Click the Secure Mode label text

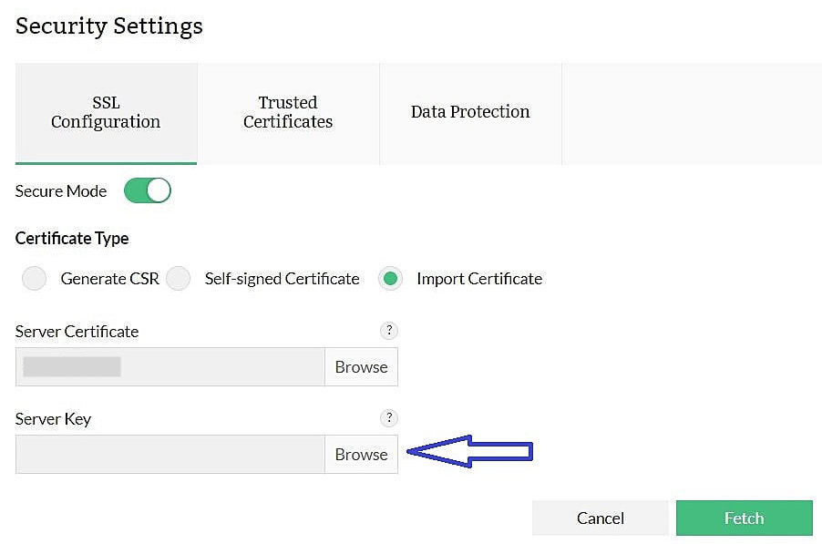point(60,190)
